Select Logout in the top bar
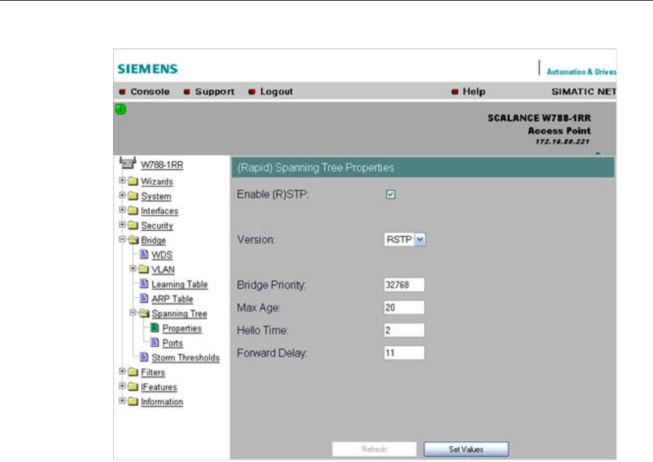Viewport: 653px width, 462px height. [276, 91]
